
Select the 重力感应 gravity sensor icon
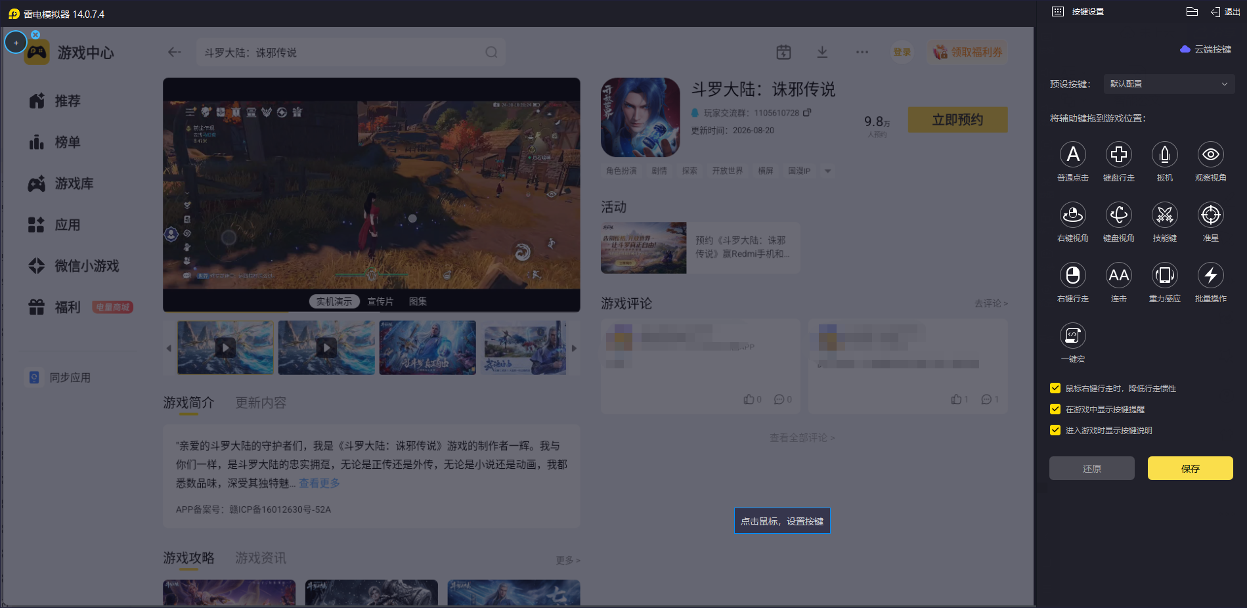tap(1165, 276)
